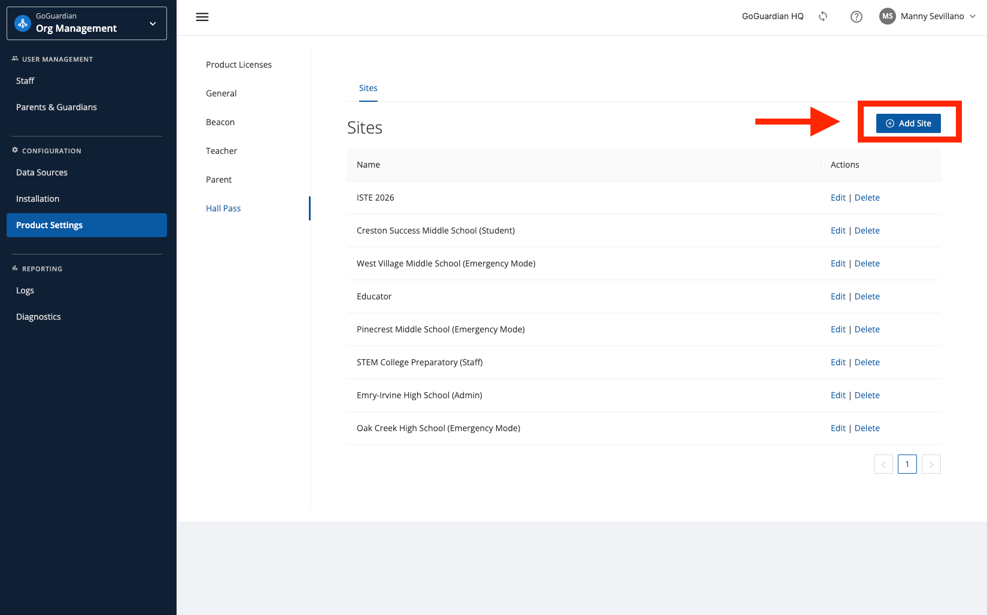Switch to Hall Pass settings
The height and width of the screenshot is (615, 987).
coord(223,208)
